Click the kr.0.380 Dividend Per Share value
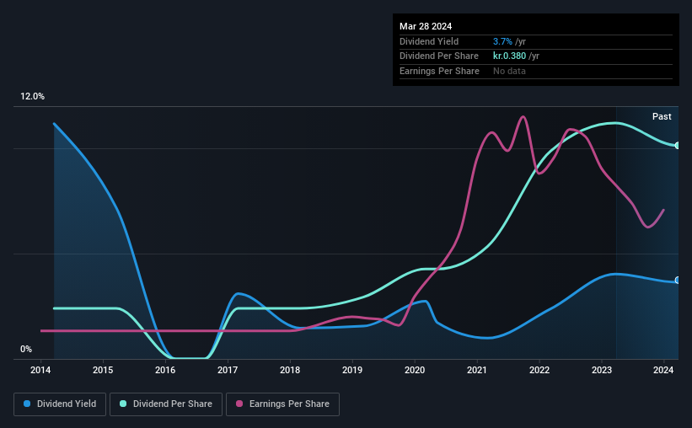692x428 pixels. pyautogui.click(x=509, y=56)
